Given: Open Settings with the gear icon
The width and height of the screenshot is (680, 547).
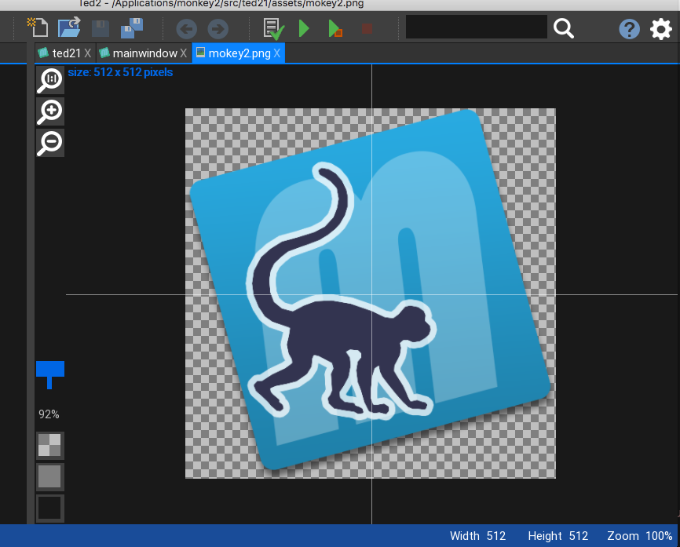Looking at the screenshot, I should point(661,29).
